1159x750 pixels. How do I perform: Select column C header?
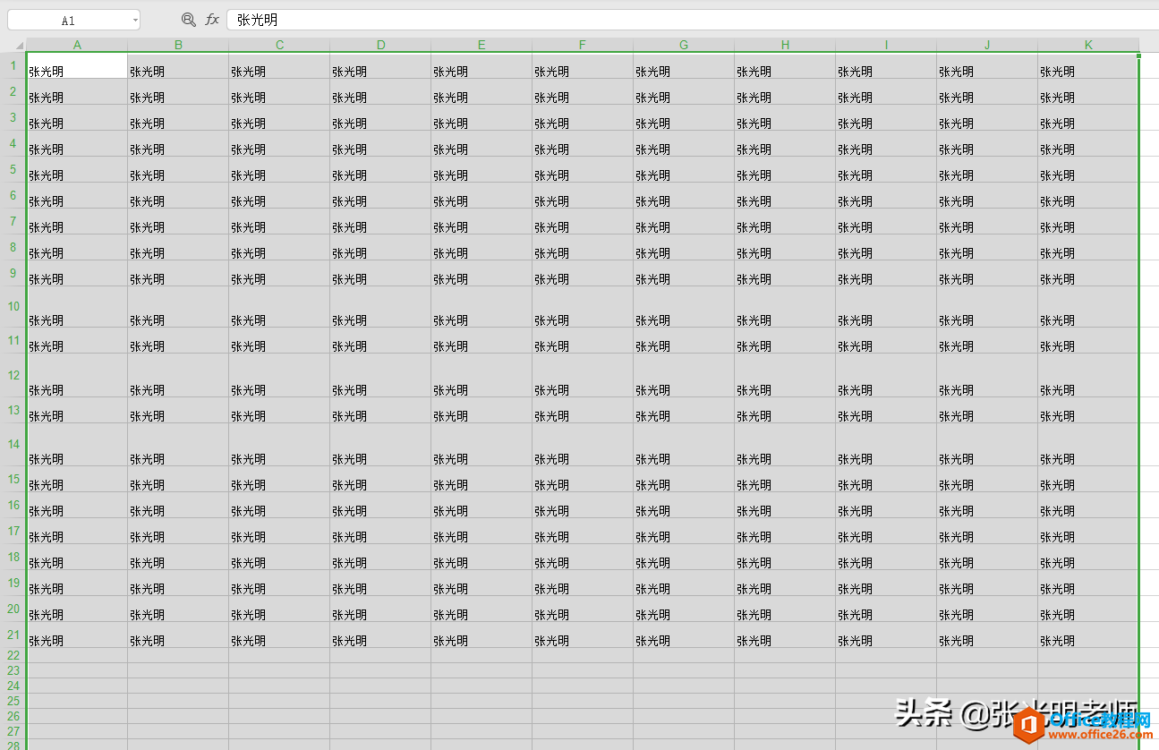pyautogui.click(x=279, y=45)
